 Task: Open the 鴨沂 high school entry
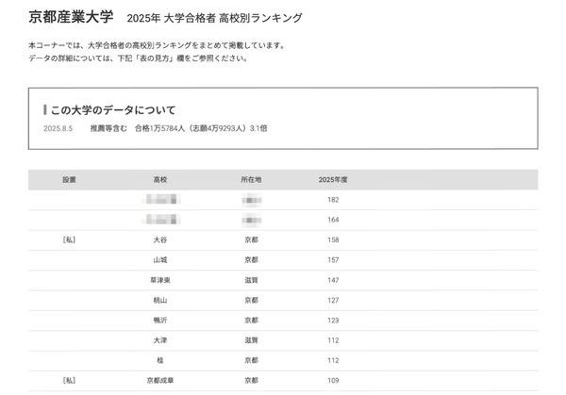point(159,321)
